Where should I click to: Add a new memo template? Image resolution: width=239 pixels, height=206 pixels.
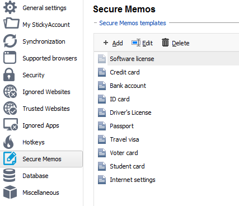pyautogui.click(x=113, y=43)
